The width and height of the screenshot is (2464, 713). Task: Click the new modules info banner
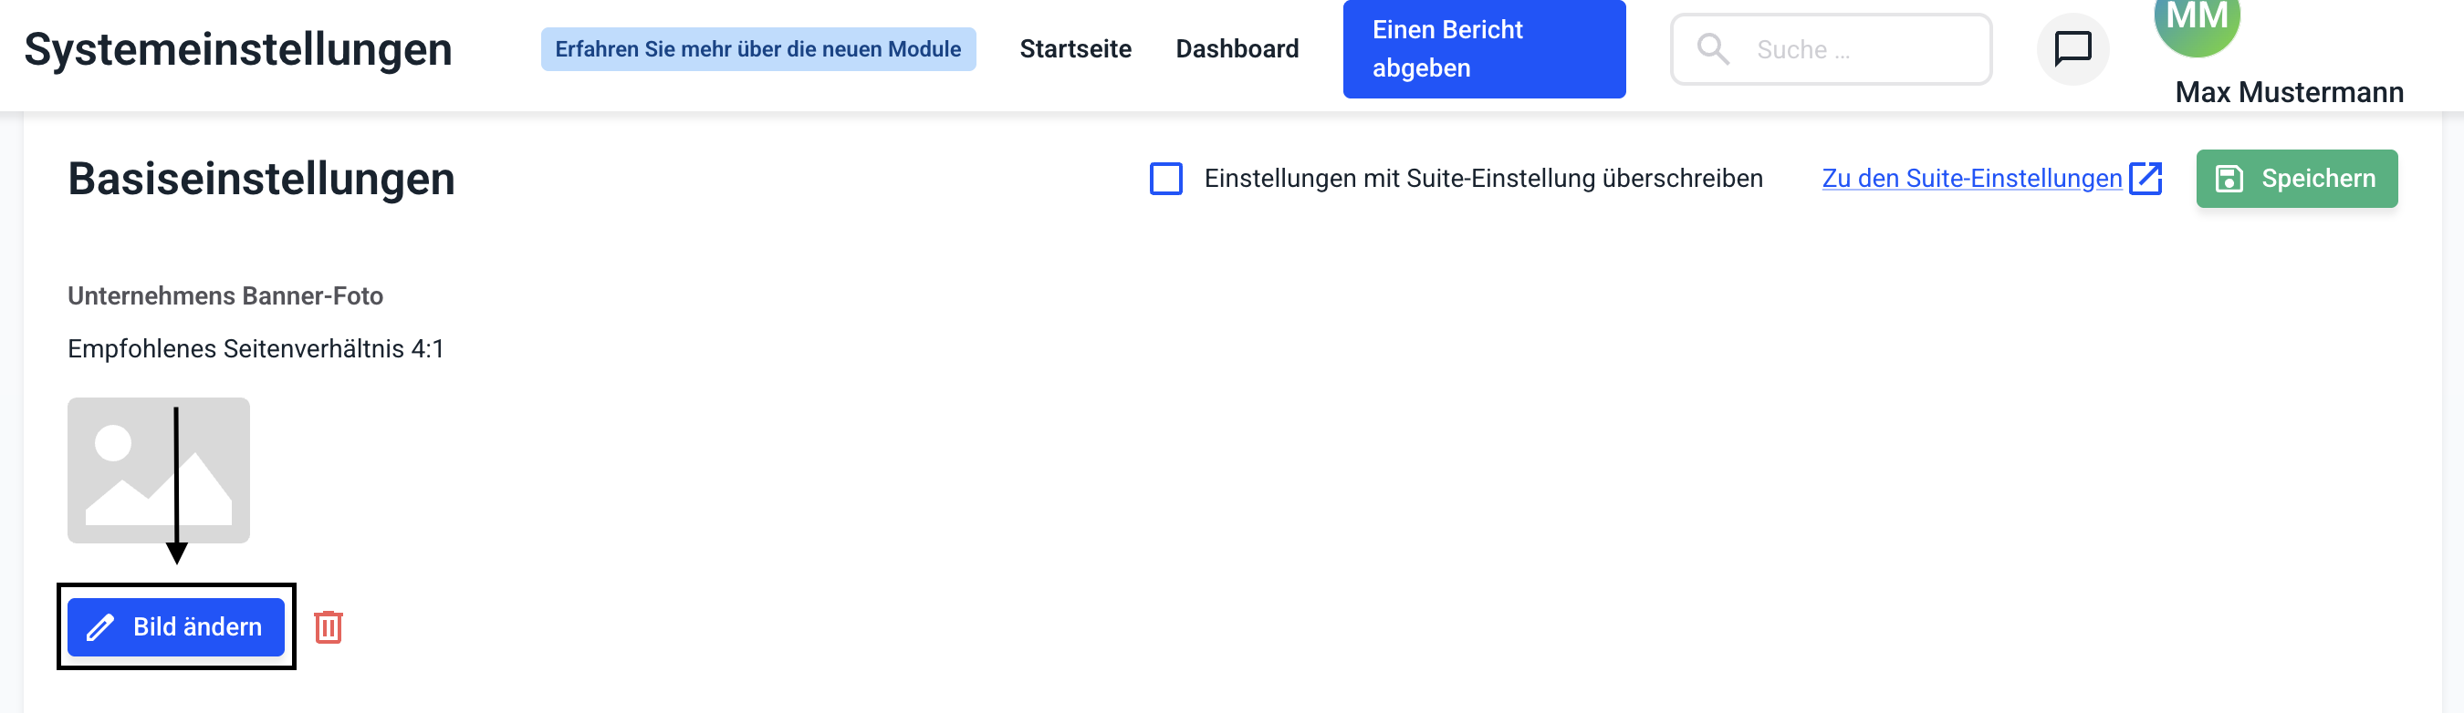point(757,48)
